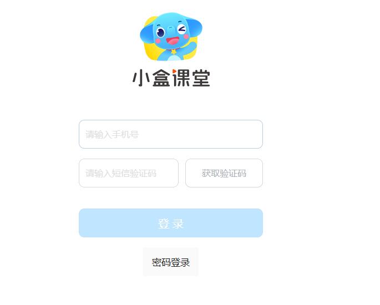Select the mobile number input box

[x=171, y=134]
